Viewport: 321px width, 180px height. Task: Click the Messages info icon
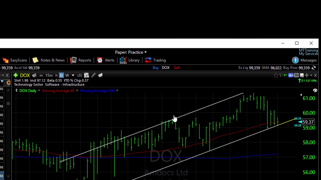point(295,60)
